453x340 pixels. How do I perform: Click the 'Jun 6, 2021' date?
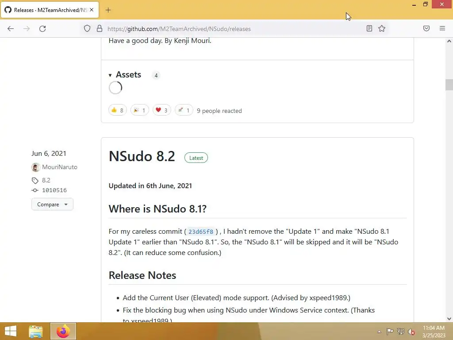pyautogui.click(x=49, y=154)
